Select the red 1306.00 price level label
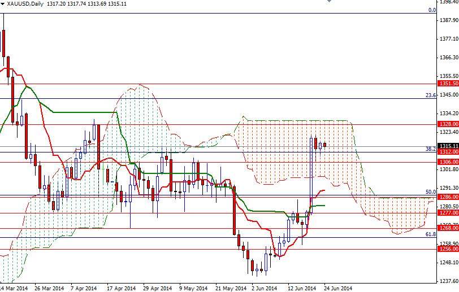 (x=448, y=162)
